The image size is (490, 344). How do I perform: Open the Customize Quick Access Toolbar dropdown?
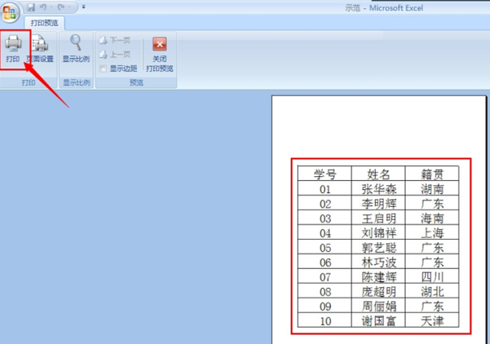[x=83, y=7]
